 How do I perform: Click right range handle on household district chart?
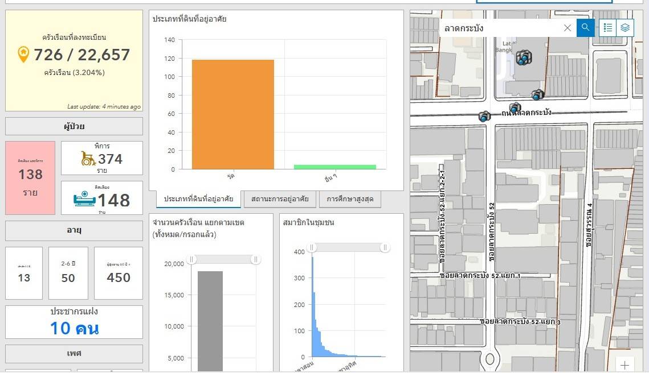[256, 259]
